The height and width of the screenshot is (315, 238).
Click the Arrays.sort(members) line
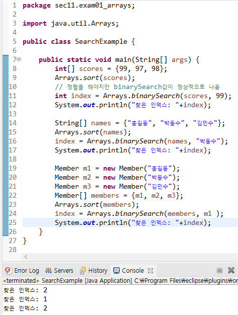click(97, 204)
